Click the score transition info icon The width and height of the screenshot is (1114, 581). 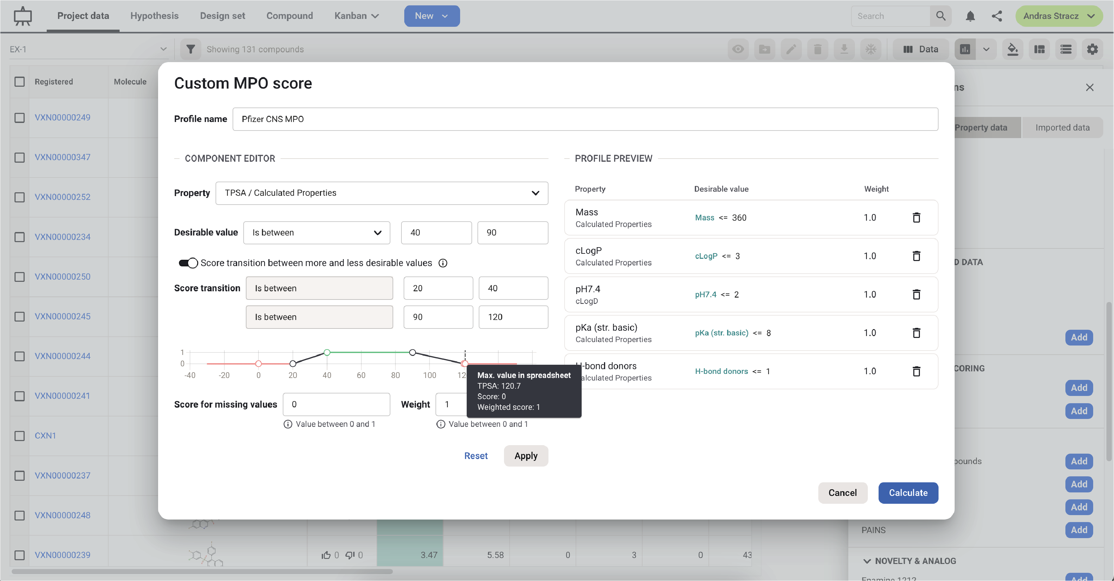point(443,263)
